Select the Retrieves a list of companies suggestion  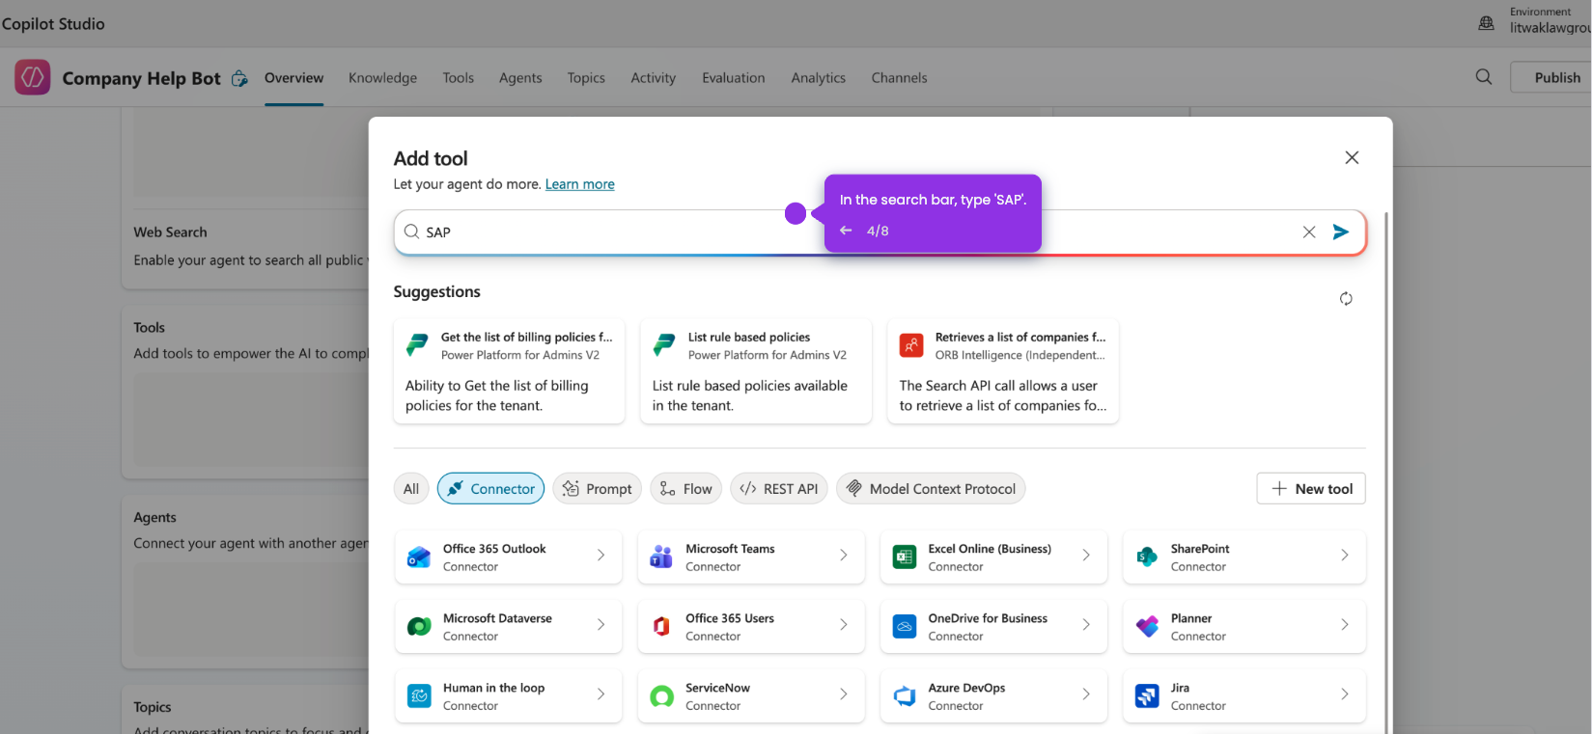point(1004,371)
